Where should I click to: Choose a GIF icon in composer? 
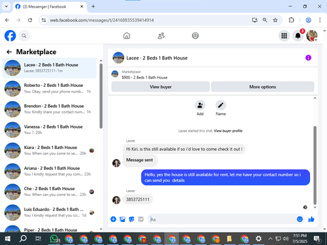(x=141, y=219)
